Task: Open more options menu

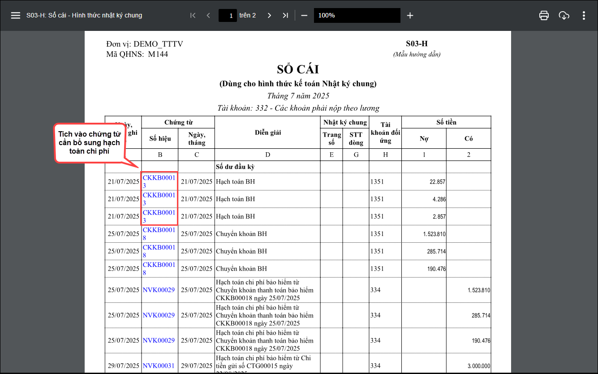Action: [x=584, y=15]
